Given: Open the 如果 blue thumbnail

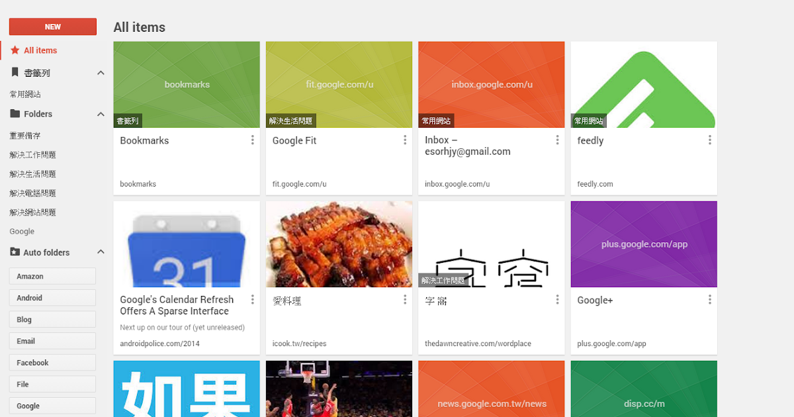Looking at the screenshot, I should [x=187, y=389].
